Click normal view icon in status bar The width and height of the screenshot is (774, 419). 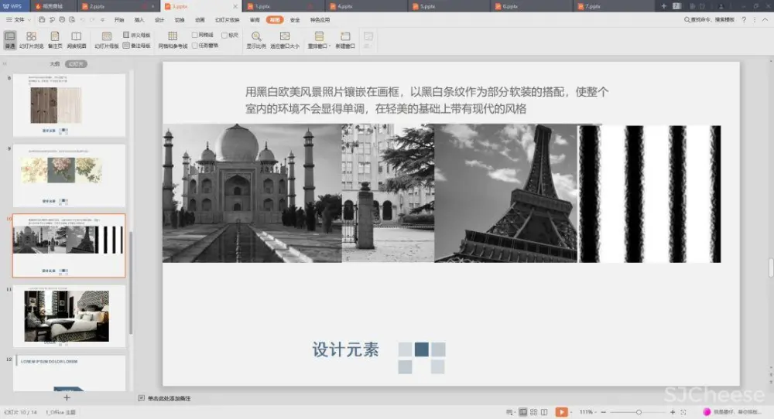[x=522, y=411]
